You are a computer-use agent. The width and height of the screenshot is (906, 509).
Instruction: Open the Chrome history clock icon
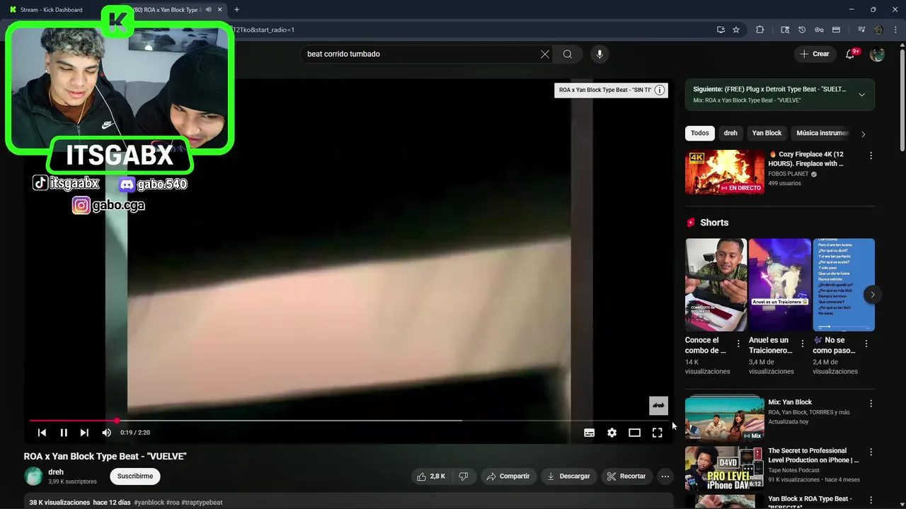802,30
